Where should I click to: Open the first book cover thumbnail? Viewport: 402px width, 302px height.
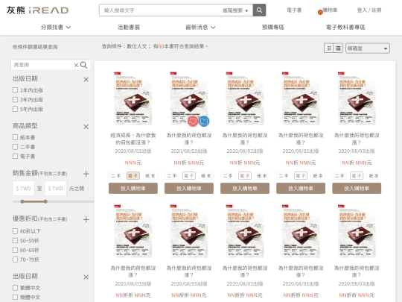click(133, 98)
